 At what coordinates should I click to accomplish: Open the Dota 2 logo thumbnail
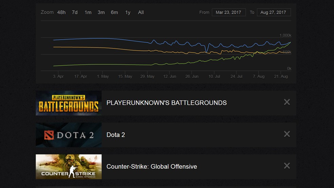69,135
